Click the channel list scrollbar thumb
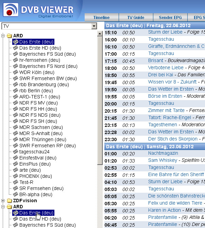The width and height of the screenshot is (205, 228). click(x=100, y=101)
